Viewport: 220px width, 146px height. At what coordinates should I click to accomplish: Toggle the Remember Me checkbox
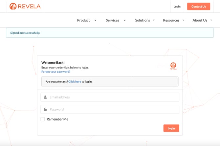click(x=43, y=119)
